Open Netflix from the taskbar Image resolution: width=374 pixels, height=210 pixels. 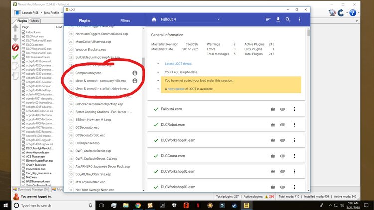198,205
